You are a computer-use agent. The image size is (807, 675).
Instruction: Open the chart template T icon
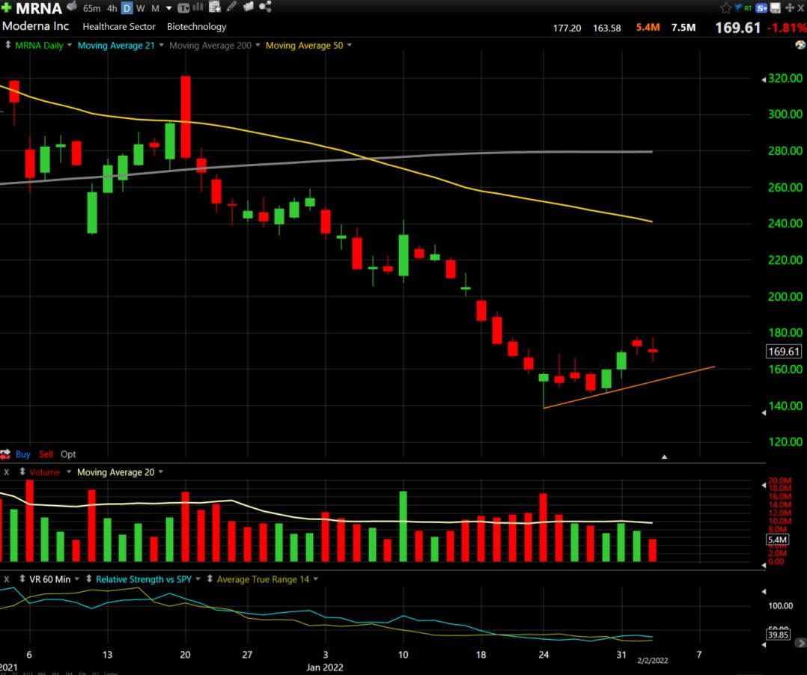click(x=183, y=7)
